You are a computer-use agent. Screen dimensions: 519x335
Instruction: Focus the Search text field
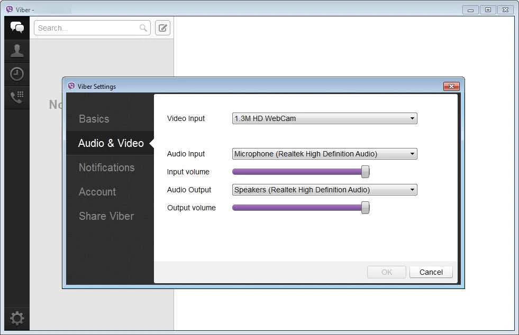[x=87, y=28]
